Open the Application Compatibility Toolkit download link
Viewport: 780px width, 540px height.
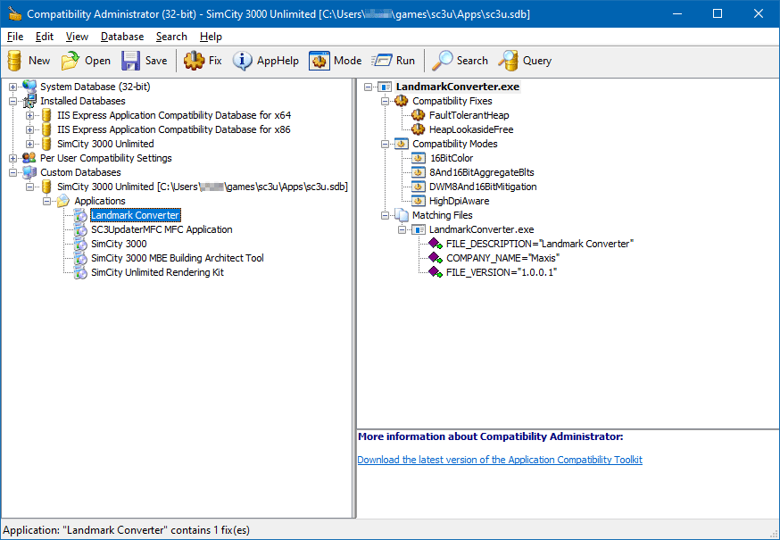click(500, 460)
